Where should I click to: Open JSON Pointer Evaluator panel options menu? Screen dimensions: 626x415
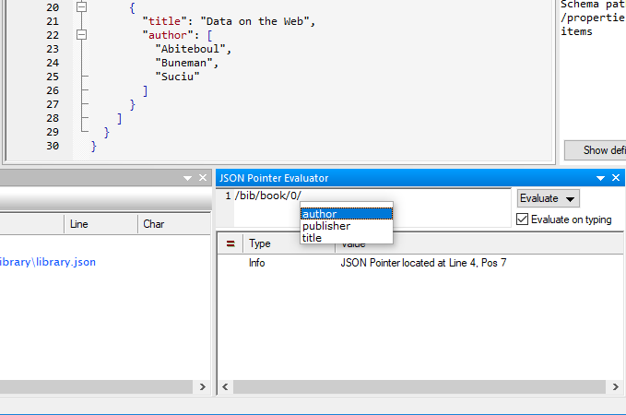(x=600, y=178)
